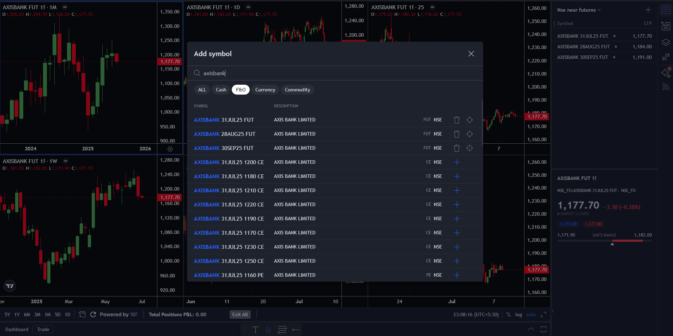Set chart range to 1Y
The height and width of the screenshot is (336, 673).
(x=17, y=314)
